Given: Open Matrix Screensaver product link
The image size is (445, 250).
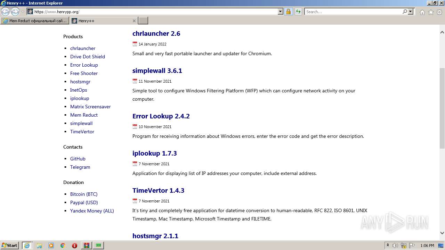Looking at the screenshot, I should (90, 107).
